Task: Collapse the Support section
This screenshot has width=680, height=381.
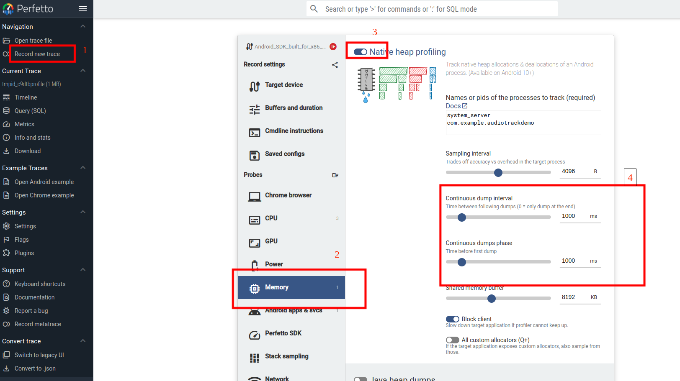Action: click(x=83, y=270)
